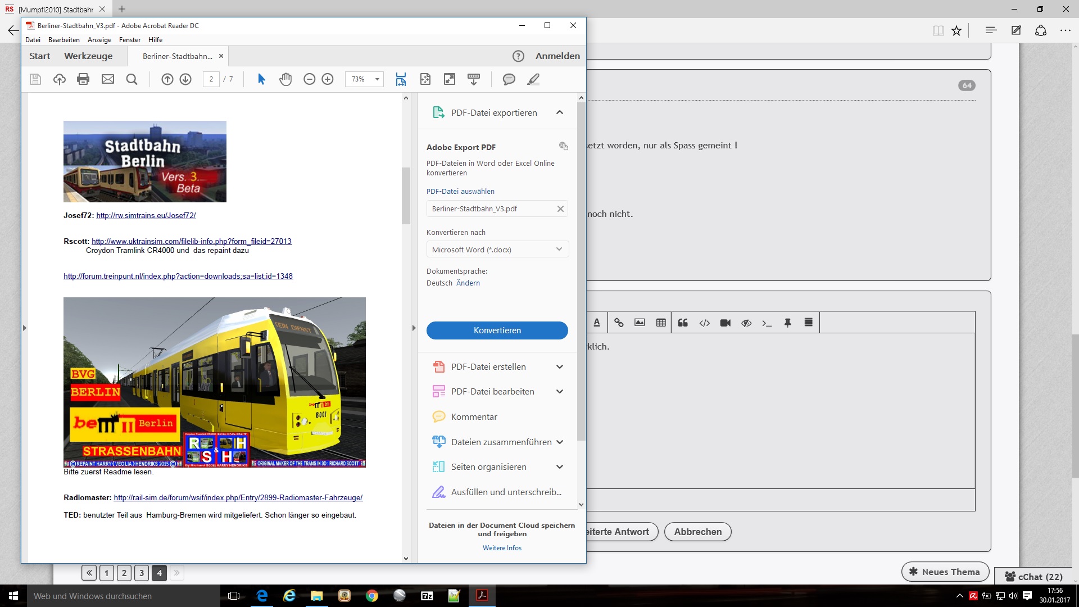Zoom in with the plus circle icon
Viewport: 1079px width, 607px height.
(x=328, y=79)
